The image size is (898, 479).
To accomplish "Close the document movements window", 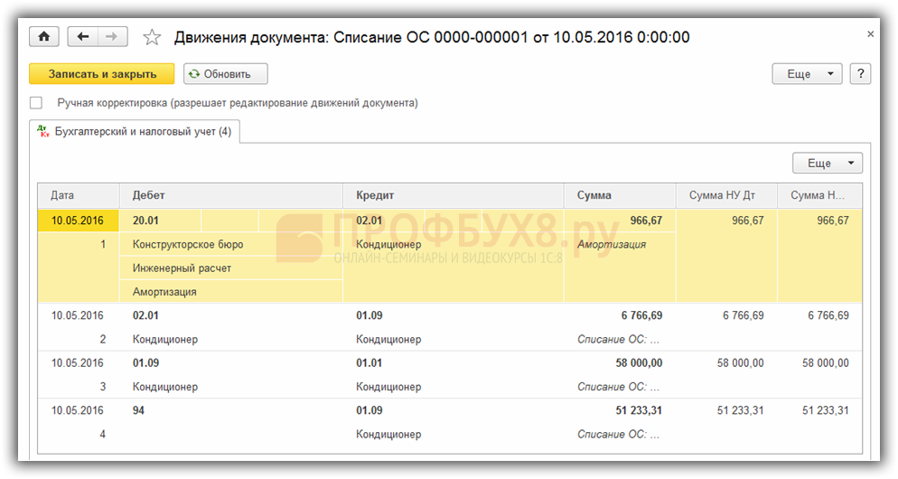I will [x=870, y=34].
